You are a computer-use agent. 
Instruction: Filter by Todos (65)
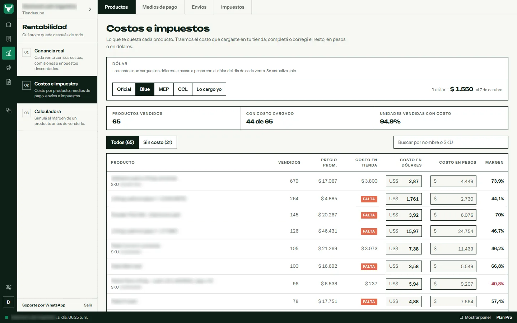[122, 142]
